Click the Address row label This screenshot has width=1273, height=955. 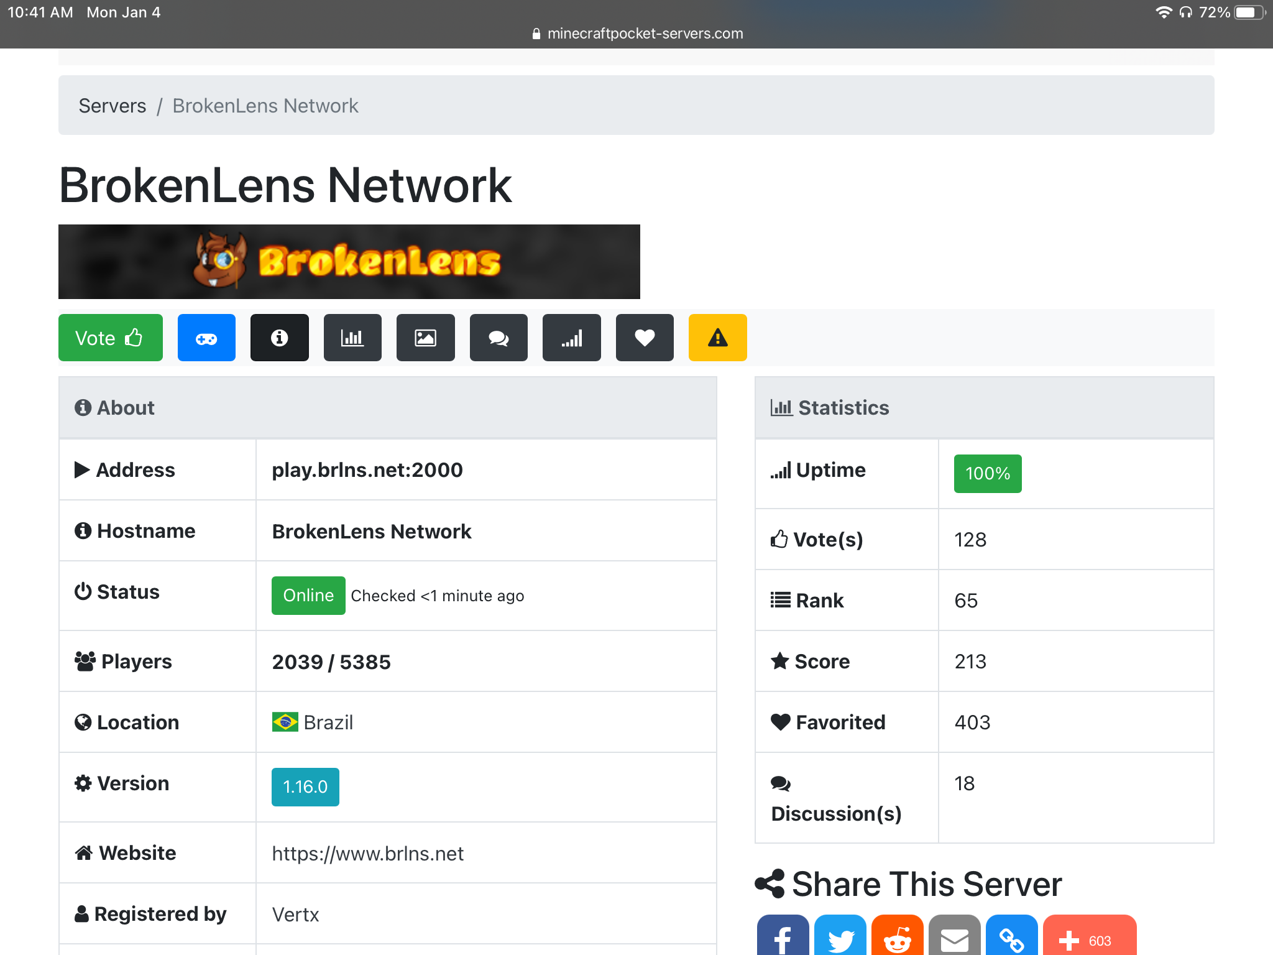click(x=124, y=470)
